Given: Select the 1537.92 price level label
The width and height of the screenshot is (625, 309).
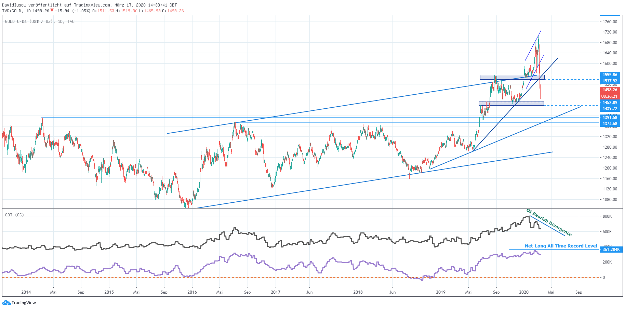Looking at the screenshot, I should point(610,81).
